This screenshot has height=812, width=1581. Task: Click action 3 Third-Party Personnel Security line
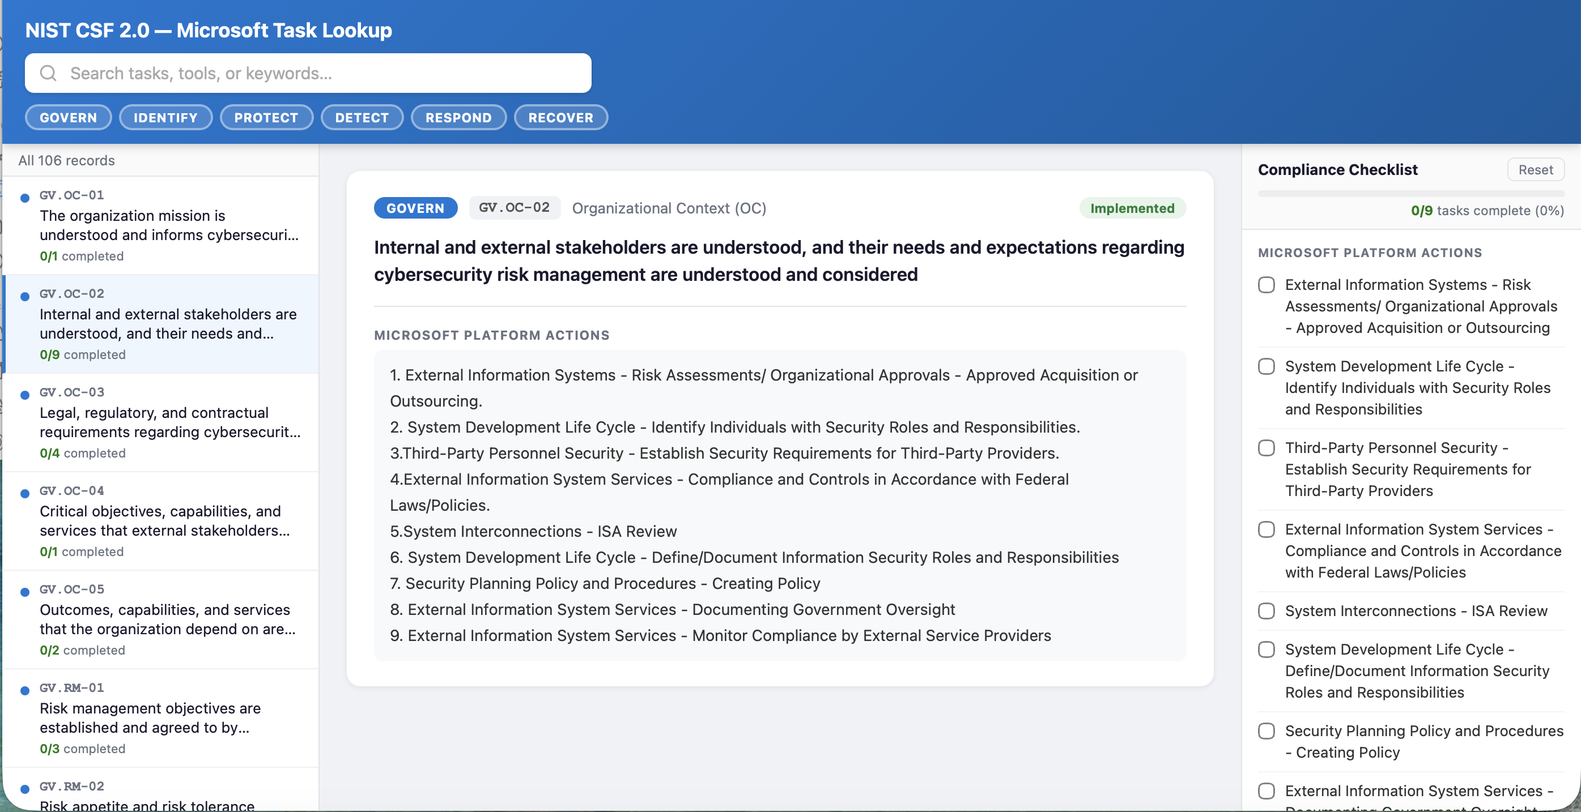(x=724, y=452)
